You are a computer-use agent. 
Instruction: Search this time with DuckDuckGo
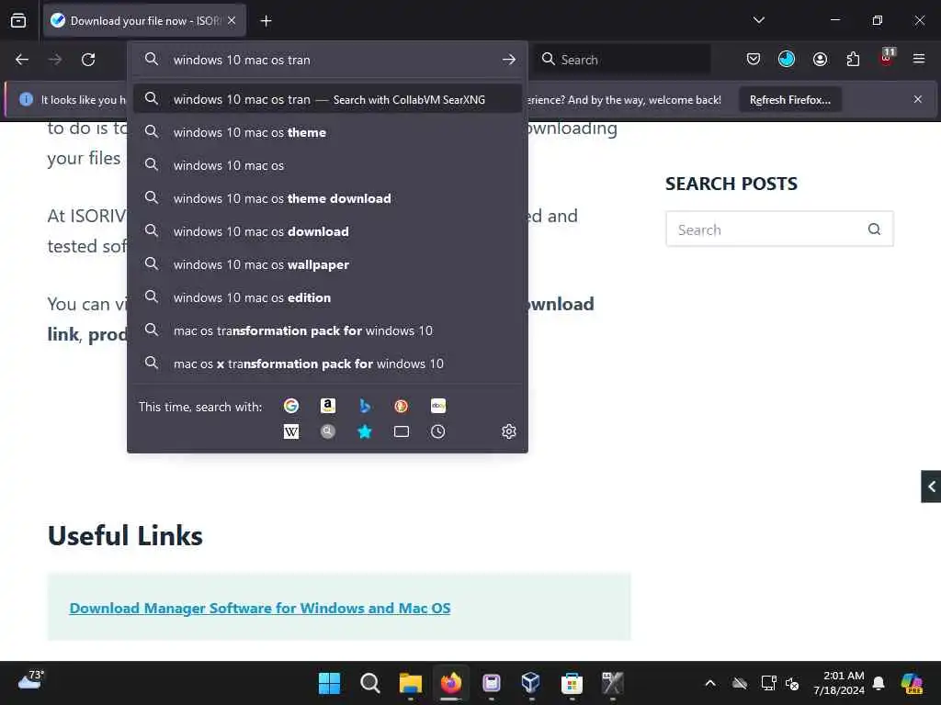tap(401, 406)
